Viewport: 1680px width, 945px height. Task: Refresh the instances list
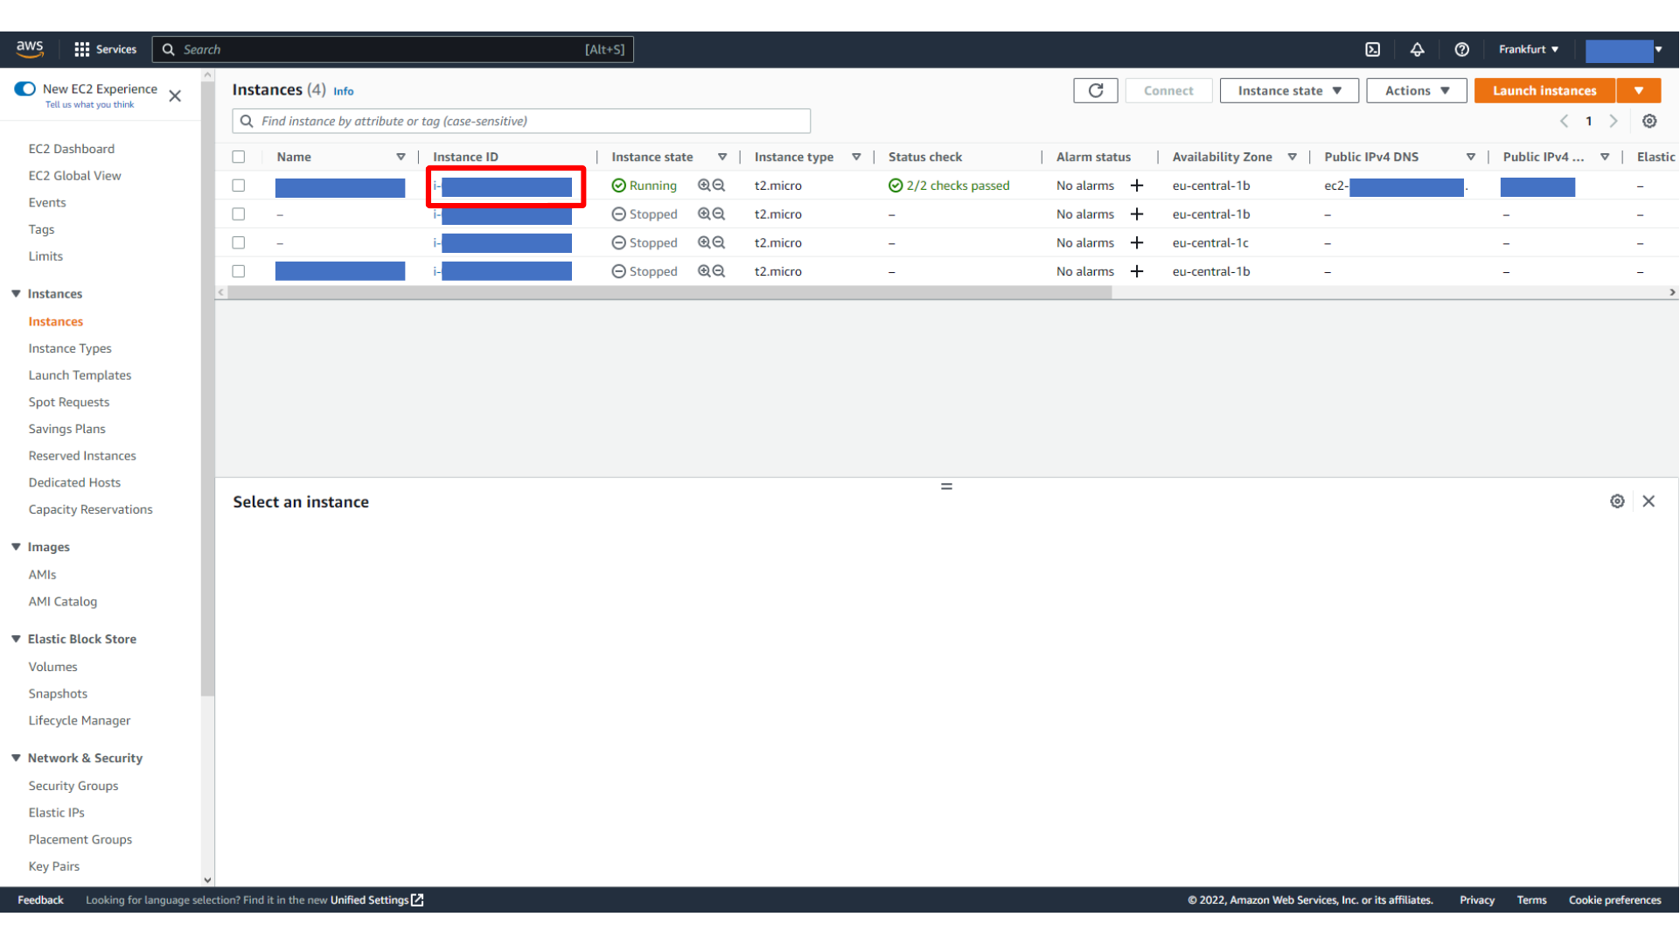pos(1096,90)
